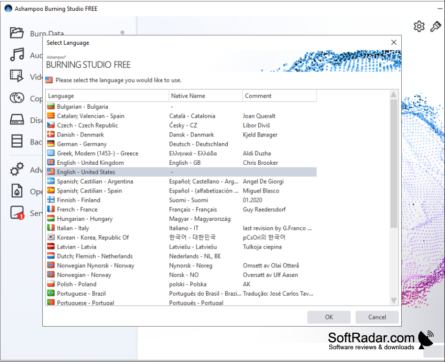Click the Brazil flag icon
The height and width of the screenshot is (362, 445).
(51, 293)
